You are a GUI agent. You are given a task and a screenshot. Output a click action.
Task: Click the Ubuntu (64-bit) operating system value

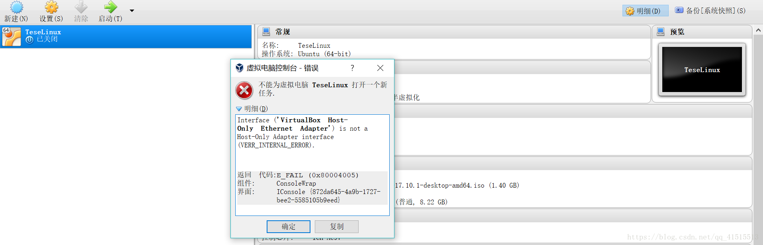coord(324,54)
